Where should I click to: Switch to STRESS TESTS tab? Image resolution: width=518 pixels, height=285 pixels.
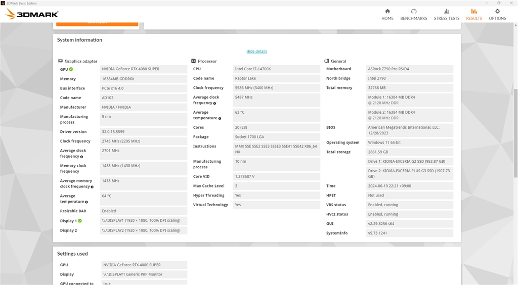tap(446, 15)
